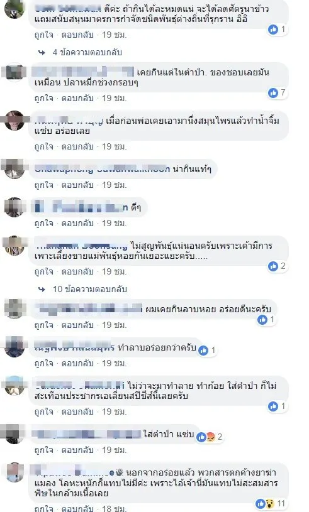The image size is (309, 512).
Task: Open the 19 ชม. timestamp under ทำลาบอร่อยกว่าครับ
Action: click(x=114, y=364)
